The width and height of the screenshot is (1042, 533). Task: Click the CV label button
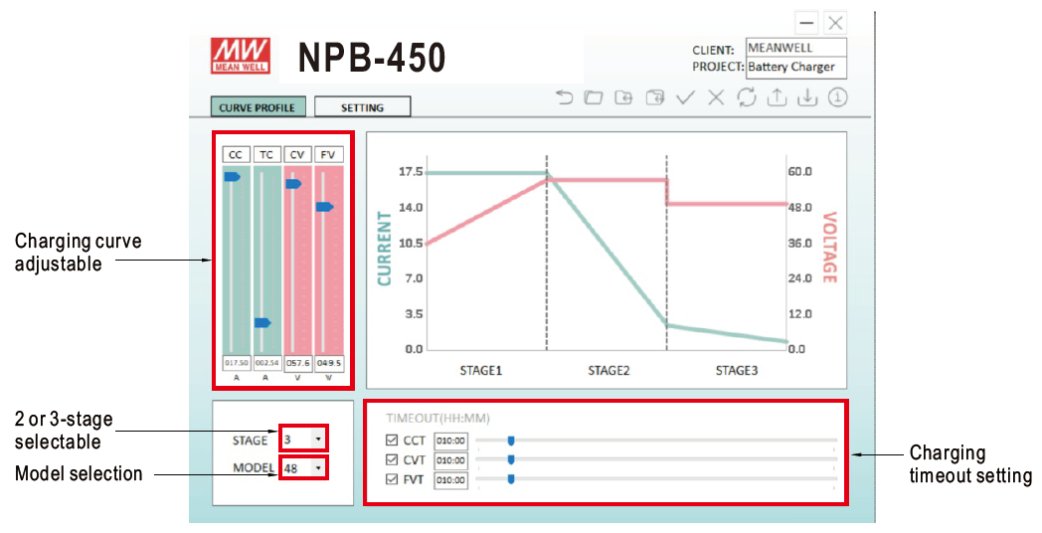(297, 155)
